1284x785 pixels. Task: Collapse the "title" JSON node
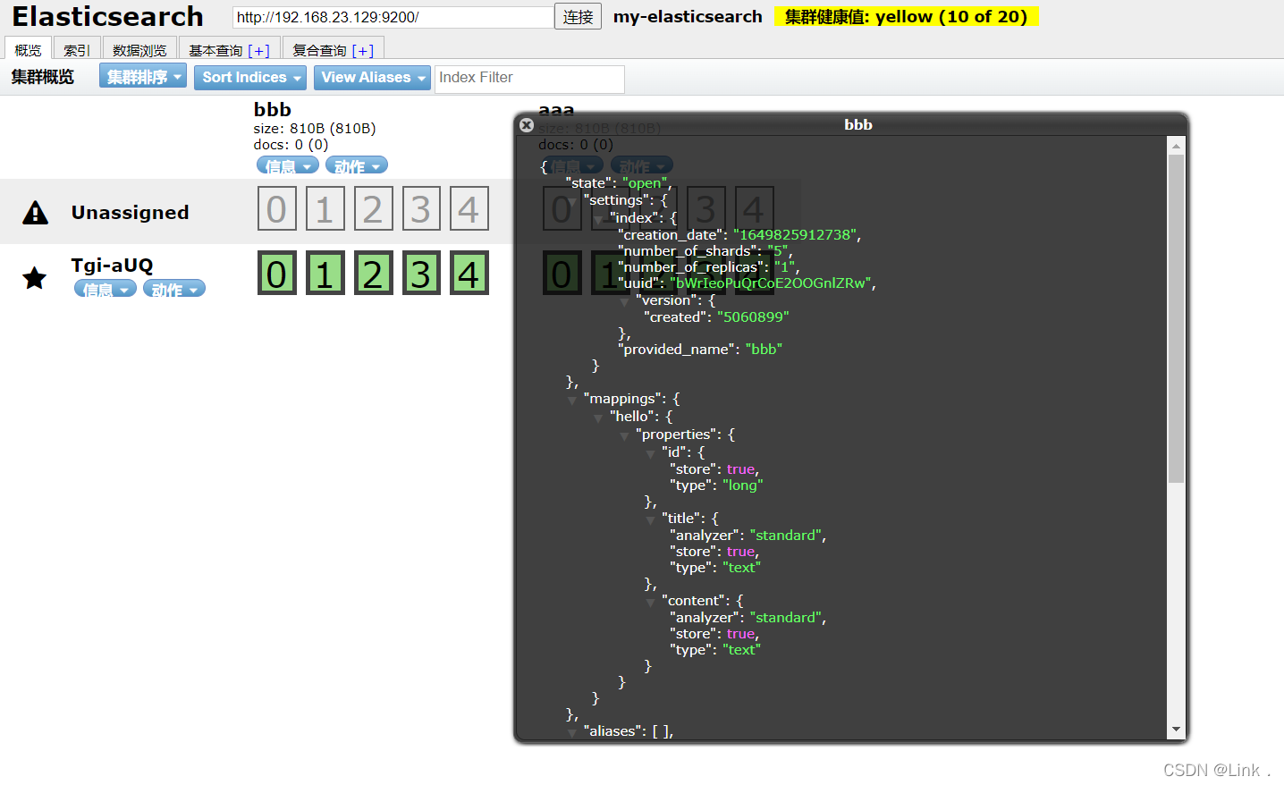(x=650, y=520)
